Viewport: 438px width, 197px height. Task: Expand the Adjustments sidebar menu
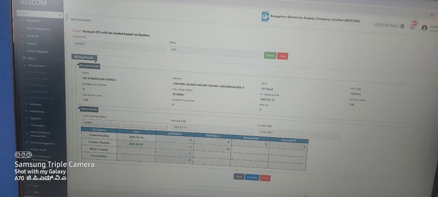click(60, 112)
